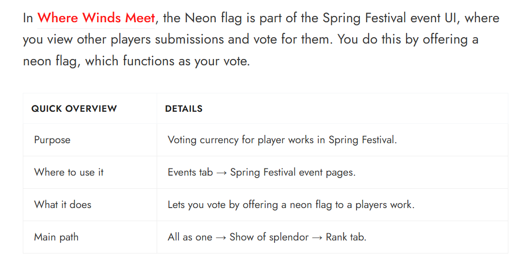This screenshot has height=269, width=520.
Task: Click "Rank tab" in Main path details
Action: coord(345,238)
